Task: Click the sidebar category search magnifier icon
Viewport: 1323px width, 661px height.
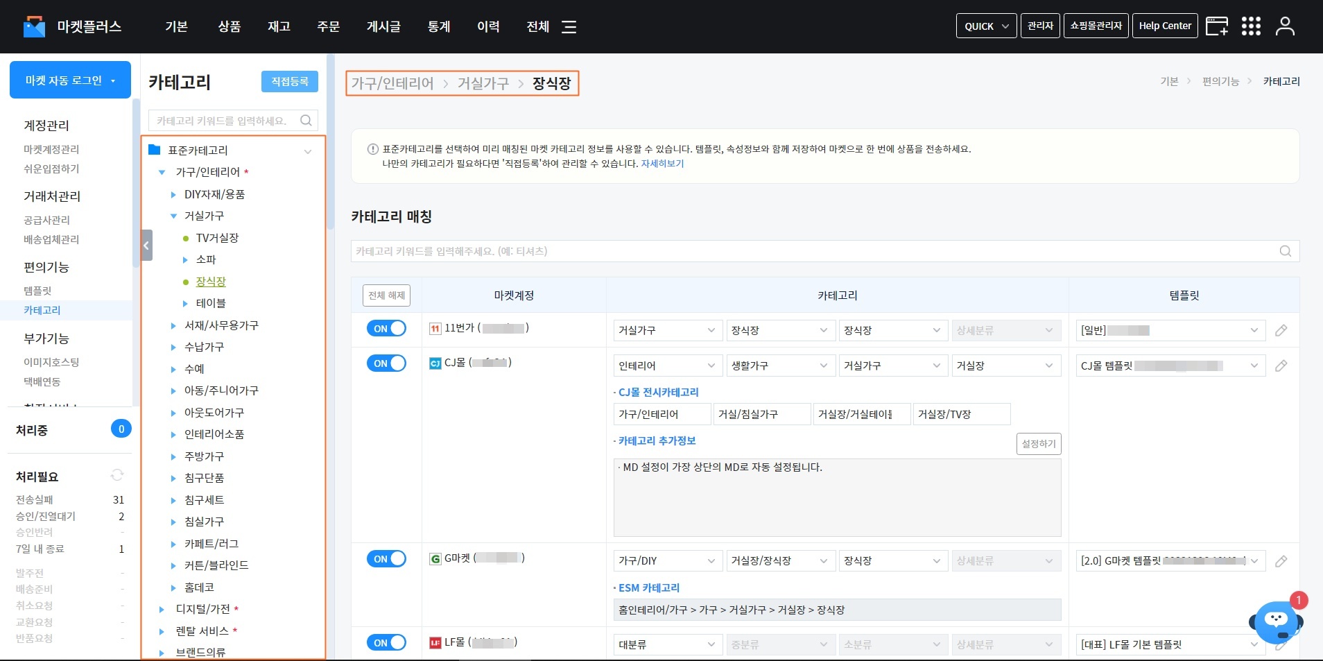Action: 306,120
